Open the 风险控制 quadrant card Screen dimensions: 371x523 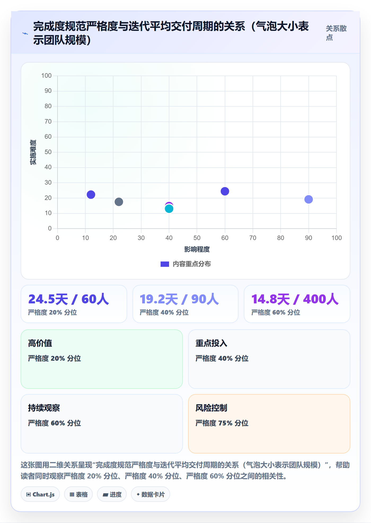[x=269, y=424]
